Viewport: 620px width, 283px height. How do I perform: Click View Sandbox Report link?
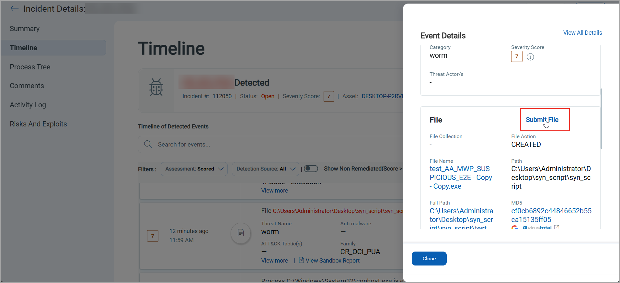point(332,260)
